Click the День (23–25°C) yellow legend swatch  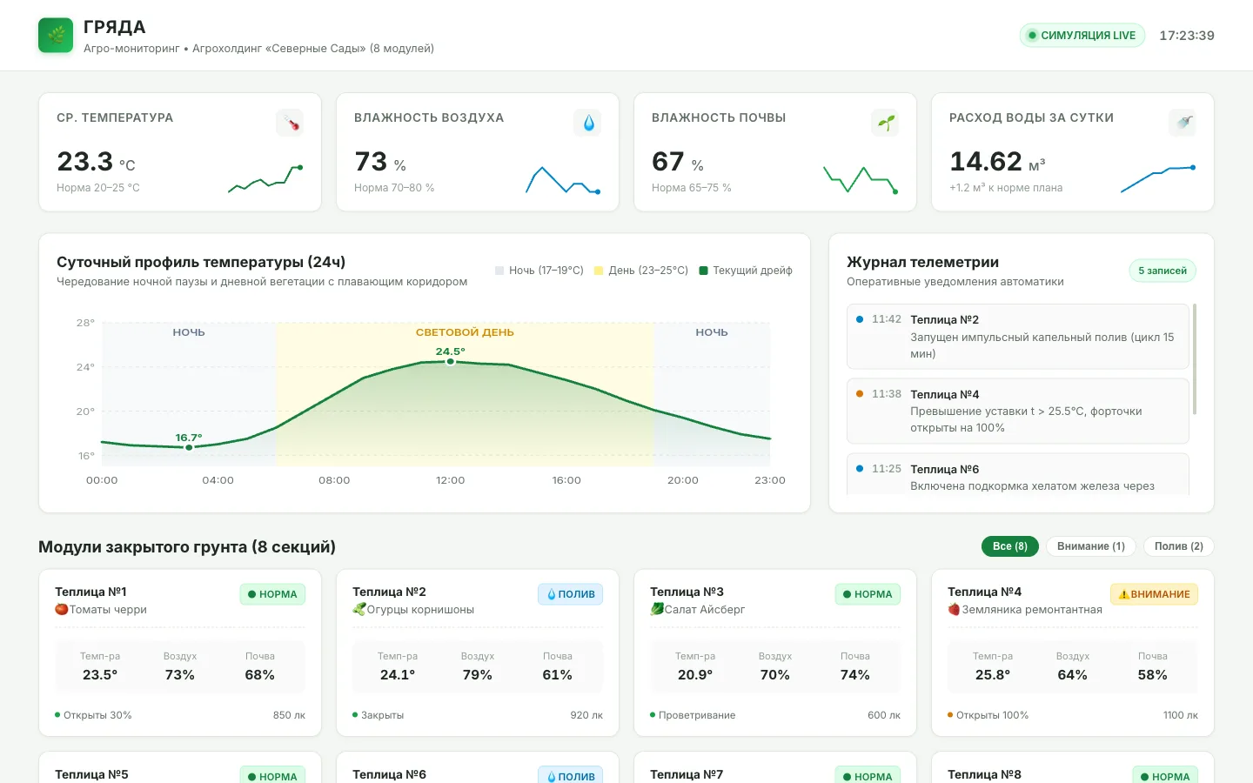click(599, 271)
